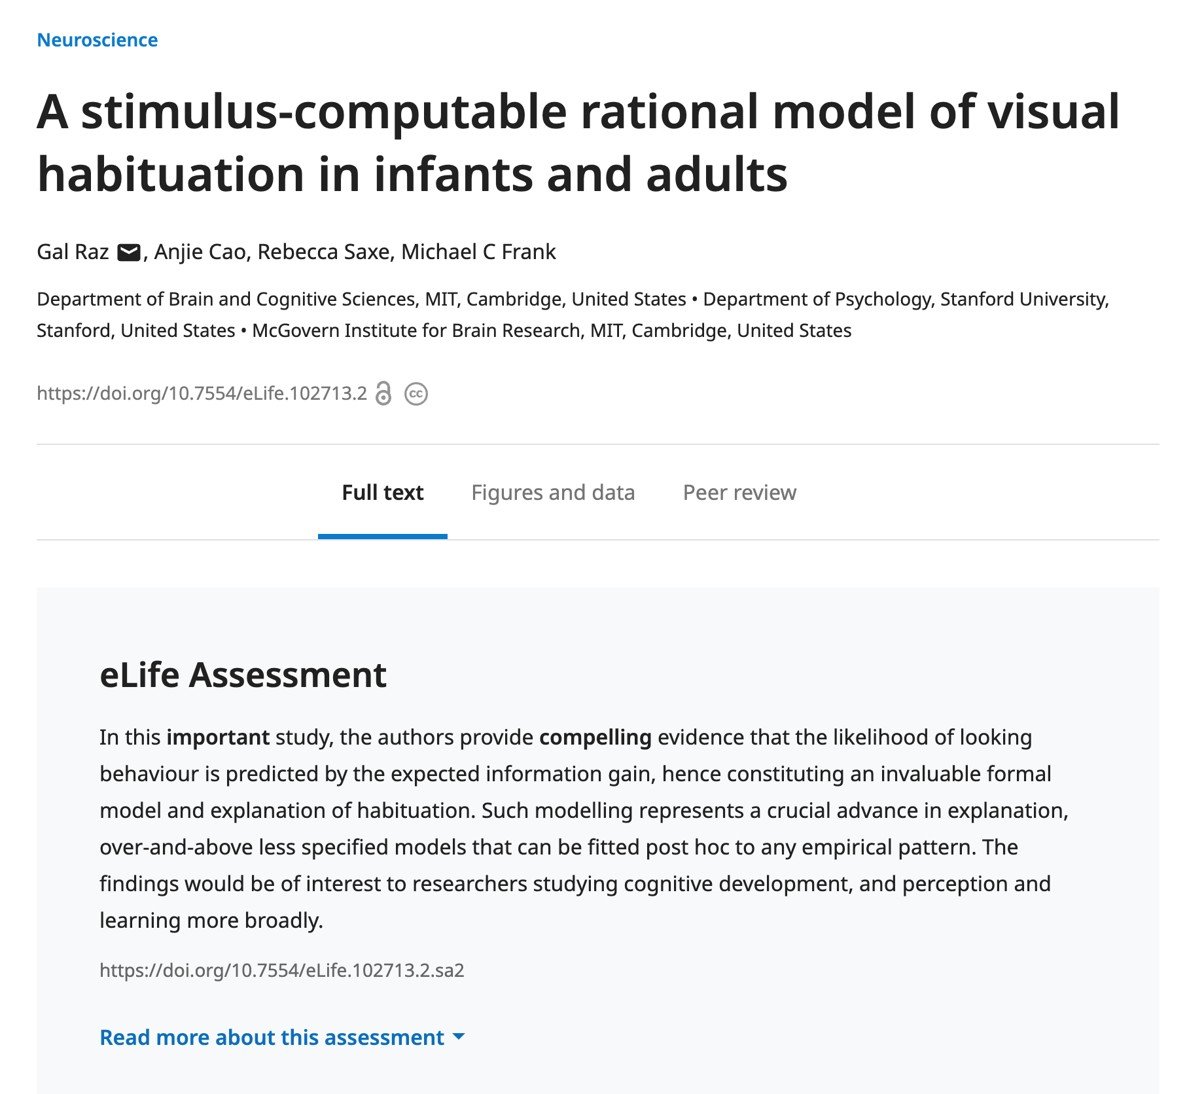Click the open access padlock icon

point(383,393)
